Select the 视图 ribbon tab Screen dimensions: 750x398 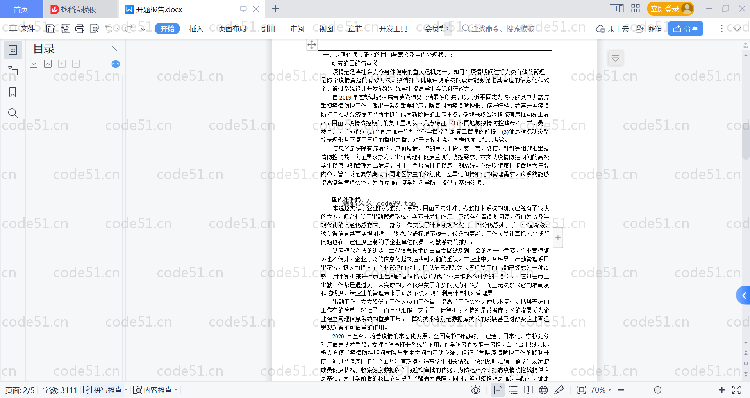326,28
